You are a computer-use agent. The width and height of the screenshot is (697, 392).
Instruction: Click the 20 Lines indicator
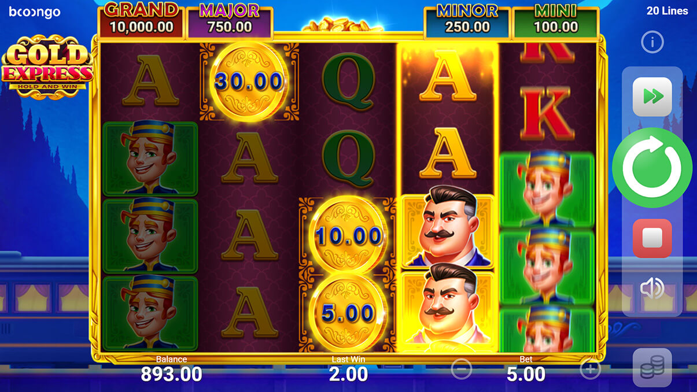pyautogui.click(x=668, y=11)
